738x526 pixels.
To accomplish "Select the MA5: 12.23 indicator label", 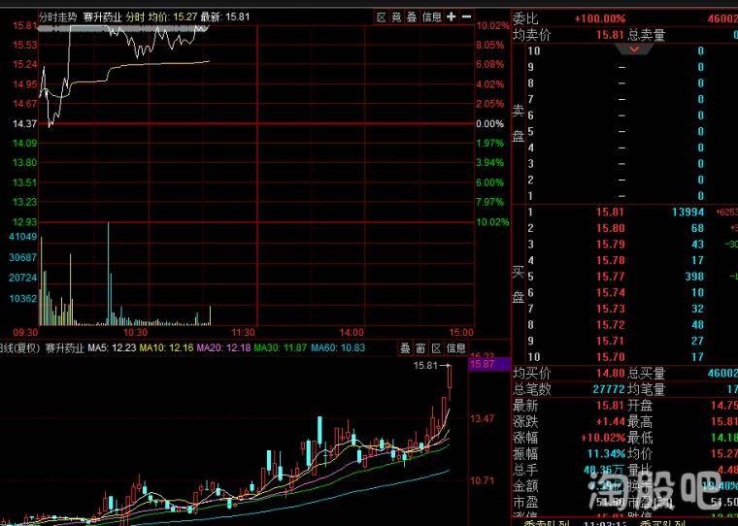I will pyautogui.click(x=112, y=348).
